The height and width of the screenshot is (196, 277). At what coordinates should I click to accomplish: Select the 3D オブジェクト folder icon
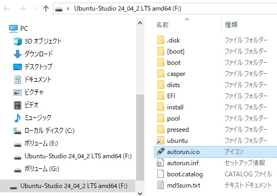pos(18,41)
